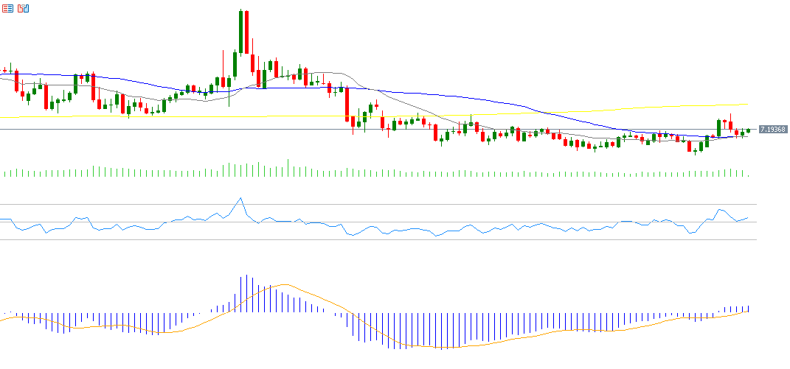The image size is (790, 369).
Task: Select the blue moving average line
Action: (443, 94)
